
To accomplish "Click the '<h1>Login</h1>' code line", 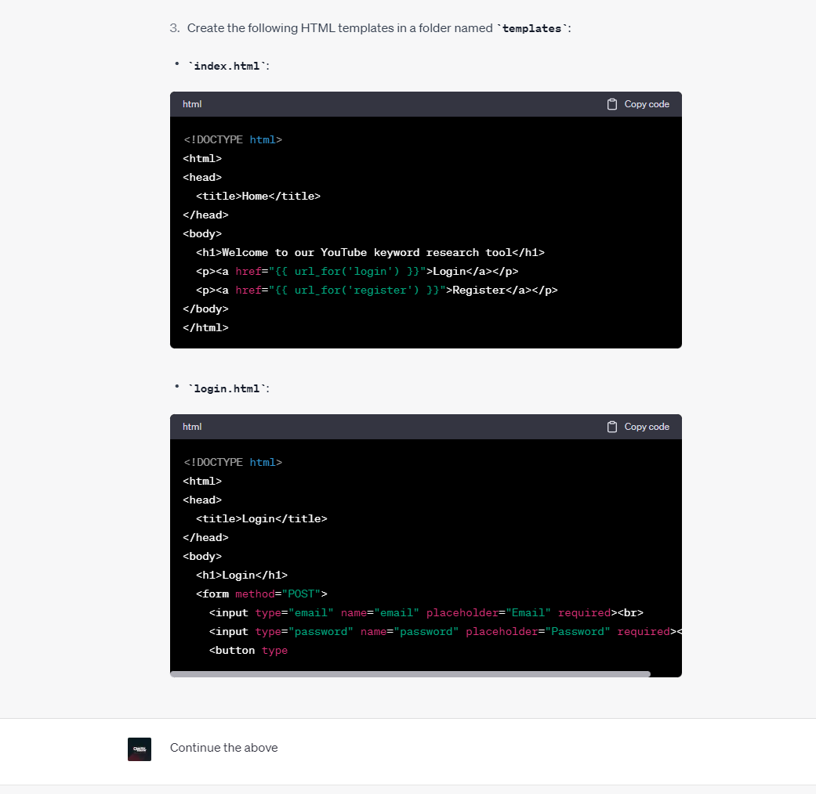I will pyautogui.click(x=241, y=575).
